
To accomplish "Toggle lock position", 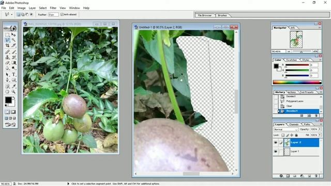I will pyautogui.click(x=292, y=135).
